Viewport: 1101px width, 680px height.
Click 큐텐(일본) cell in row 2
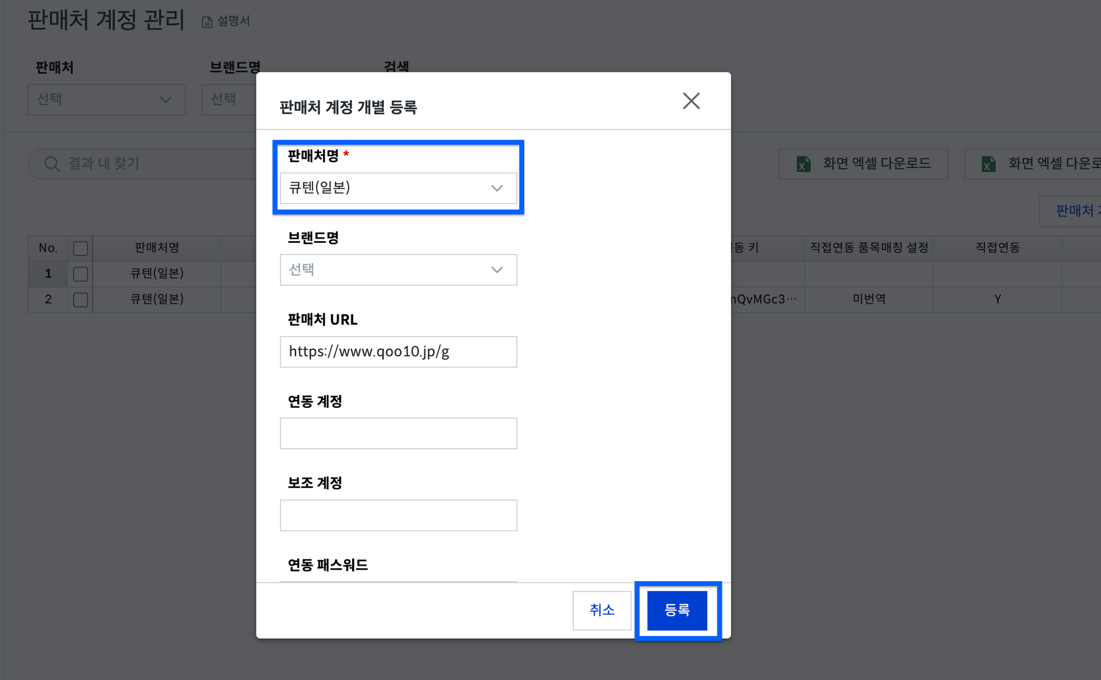pyautogui.click(x=157, y=299)
